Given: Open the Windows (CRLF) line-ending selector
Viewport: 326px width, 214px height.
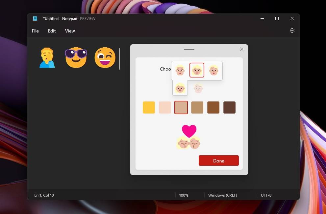Looking at the screenshot, I should [222, 195].
